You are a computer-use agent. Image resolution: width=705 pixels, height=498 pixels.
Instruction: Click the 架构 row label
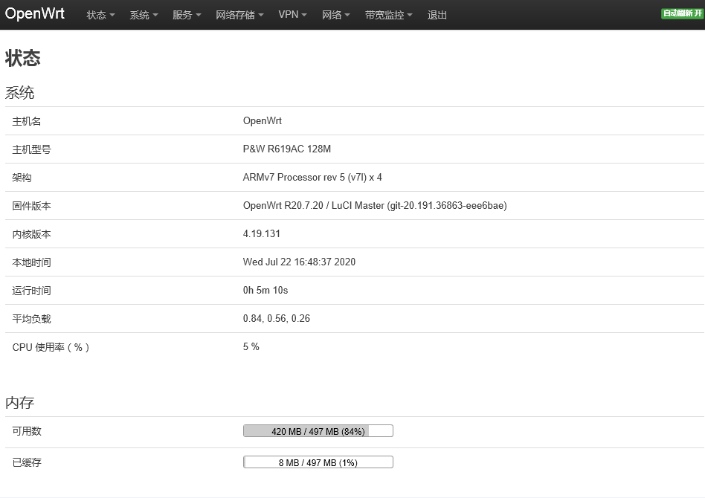tap(22, 178)
